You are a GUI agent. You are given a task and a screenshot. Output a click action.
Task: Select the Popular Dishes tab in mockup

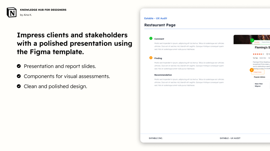[x=266, y=42]
